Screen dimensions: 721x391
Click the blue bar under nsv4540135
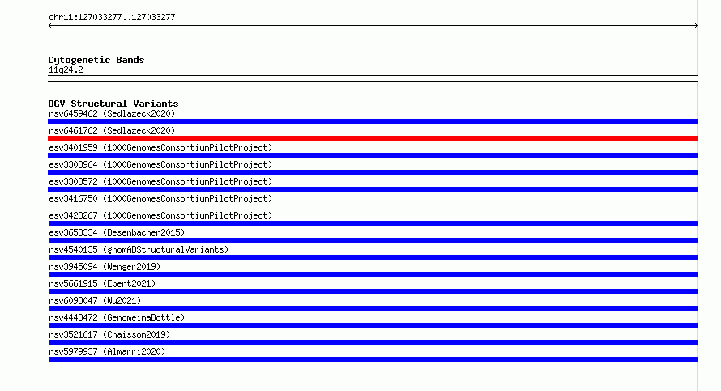[x=373, y=257]
